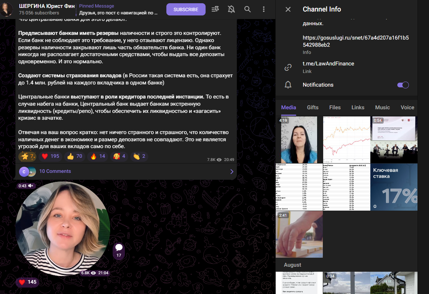Viewport: 429px width, 294px height.
Task: Click the Pinned Message bar
Action: (118, 9)
